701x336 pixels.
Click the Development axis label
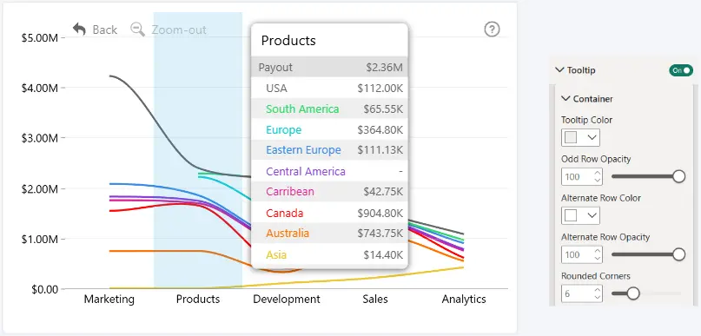[x=287, y=299]
